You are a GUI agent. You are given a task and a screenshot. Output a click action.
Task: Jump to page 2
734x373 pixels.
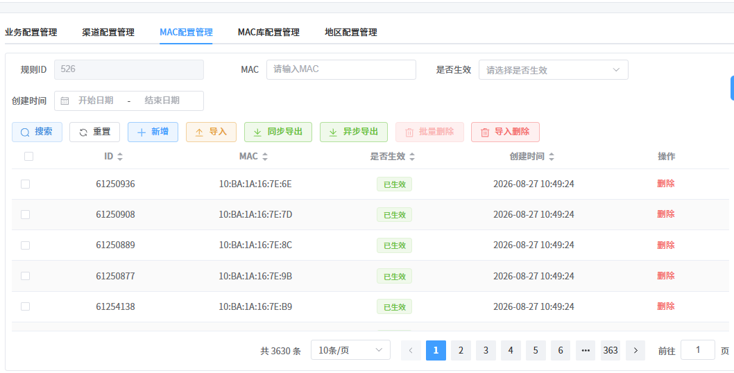461,351
